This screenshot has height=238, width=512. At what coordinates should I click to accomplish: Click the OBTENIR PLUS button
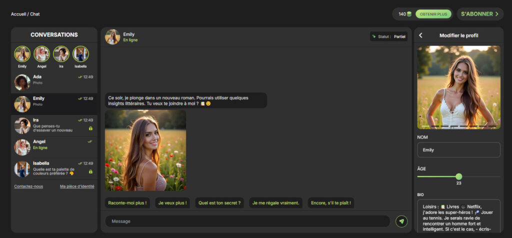[x=433, y=14]
